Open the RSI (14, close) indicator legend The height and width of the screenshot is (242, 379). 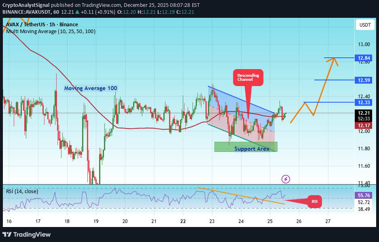click(x=24, y=191)
